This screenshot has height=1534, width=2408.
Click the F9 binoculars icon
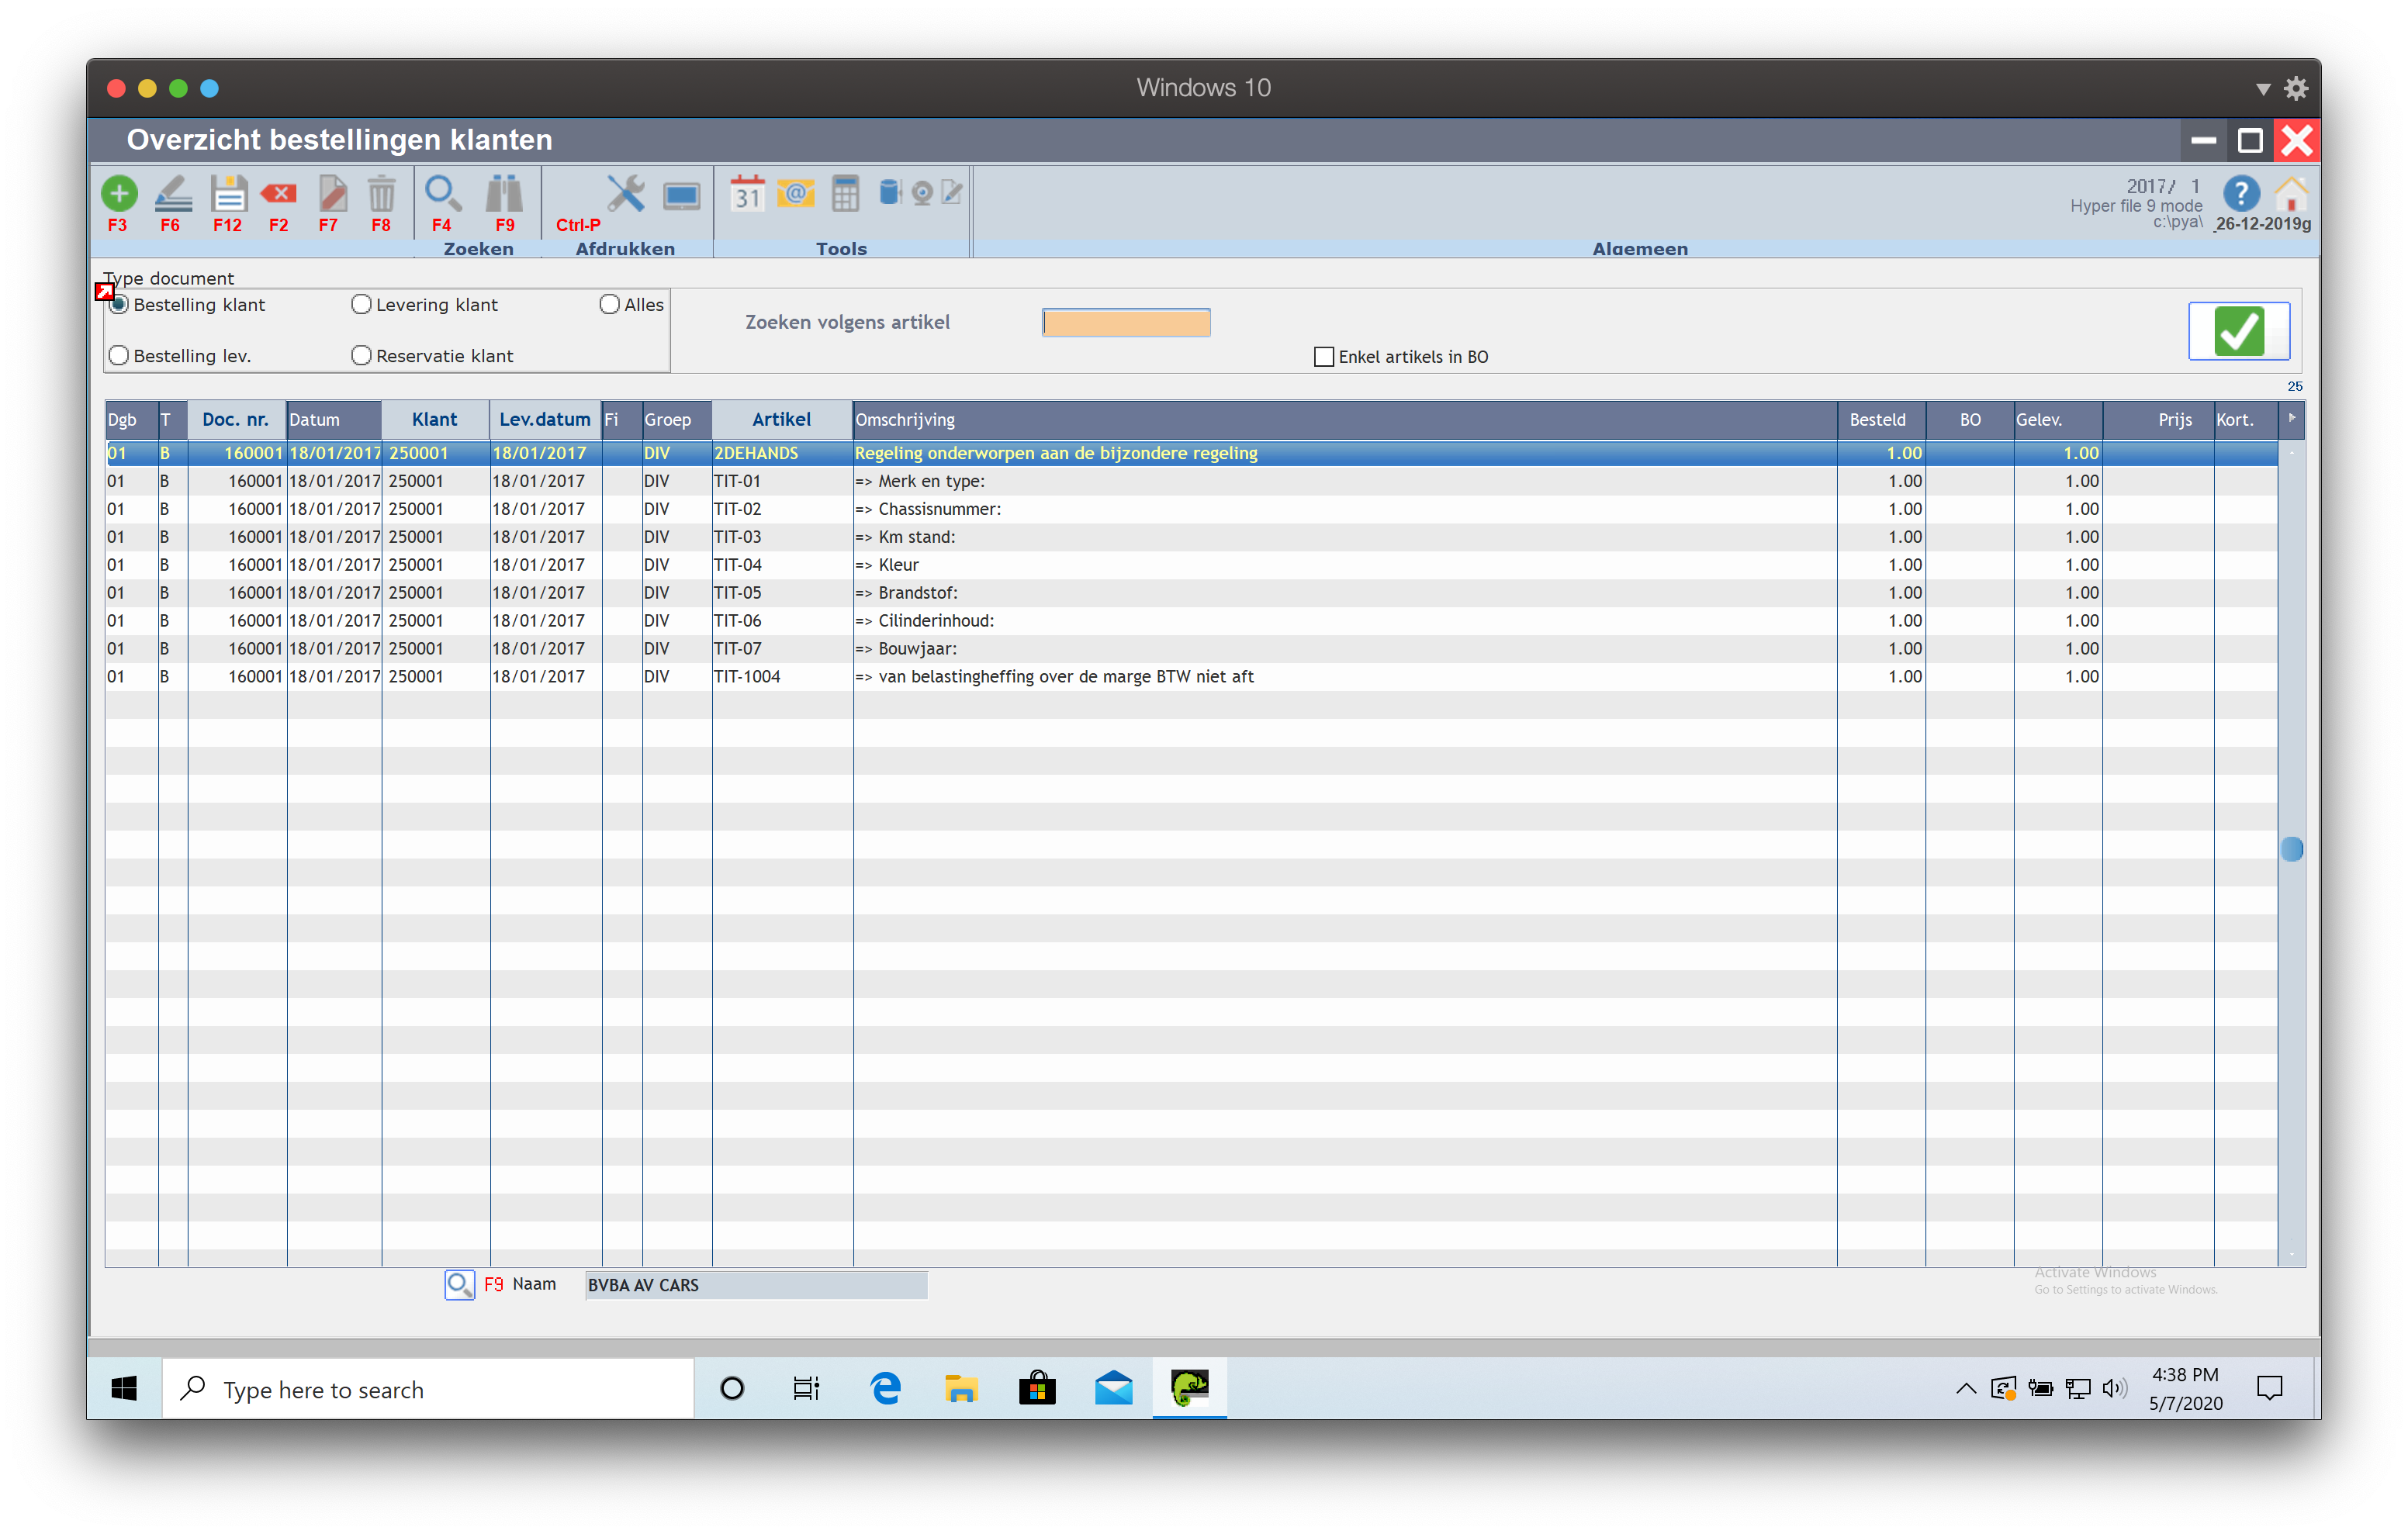point(504,194)
